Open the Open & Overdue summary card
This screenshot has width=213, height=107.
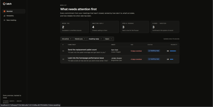click(135, 27)
